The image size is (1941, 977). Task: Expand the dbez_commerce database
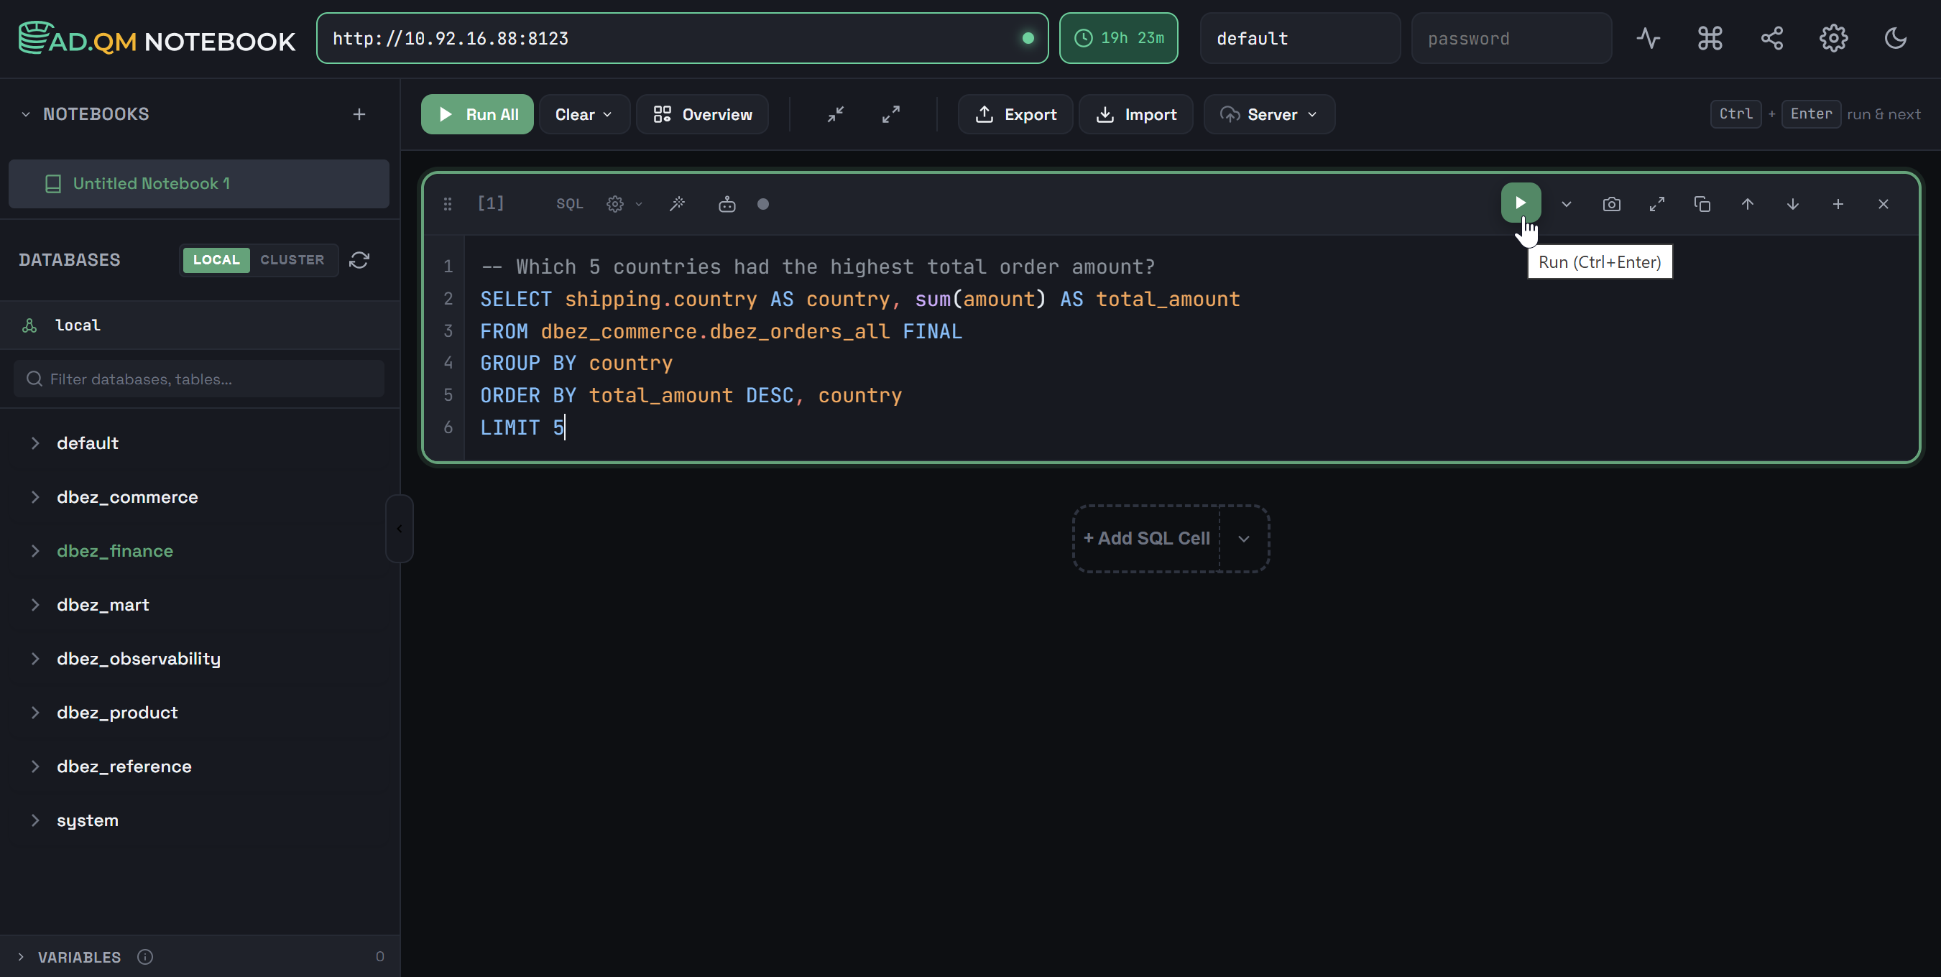pos(34,497)
